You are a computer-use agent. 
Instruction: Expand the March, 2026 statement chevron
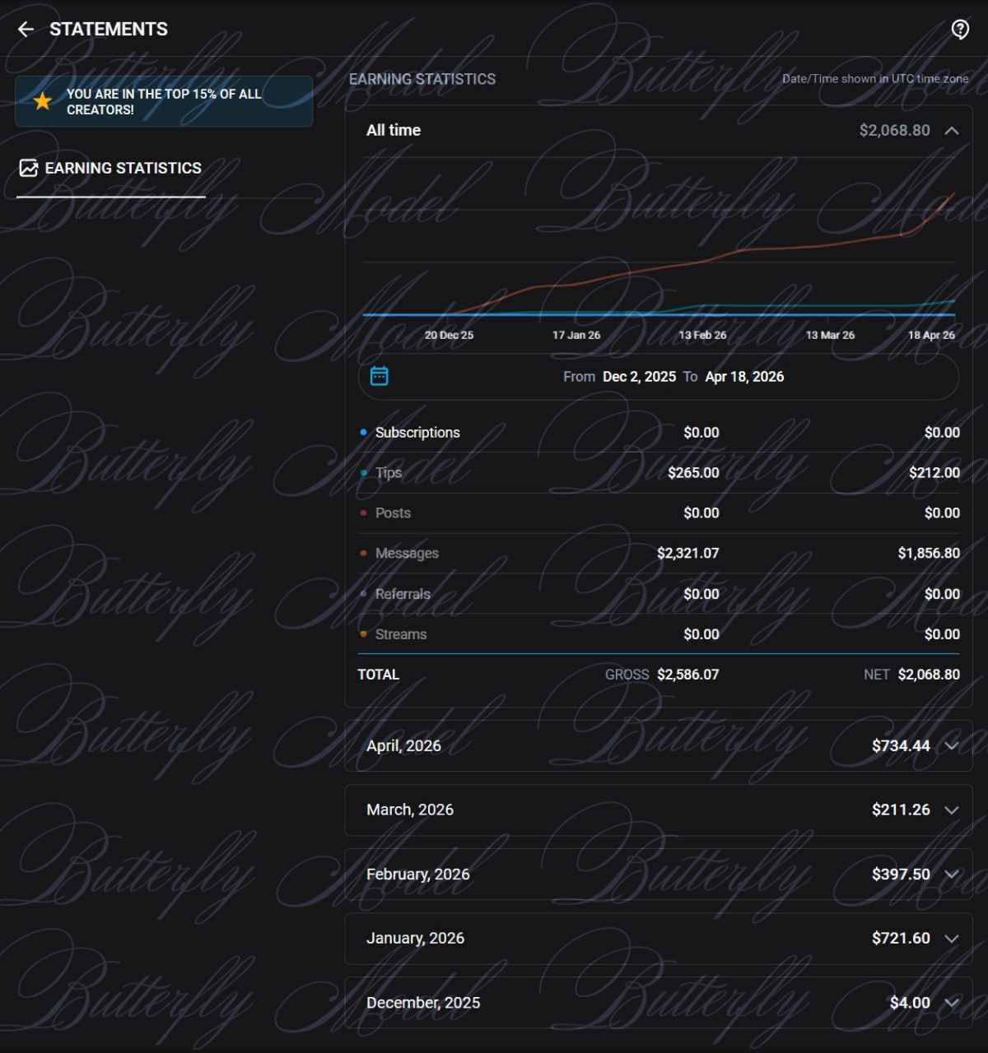pyautogui.click(x=952, y=809)
